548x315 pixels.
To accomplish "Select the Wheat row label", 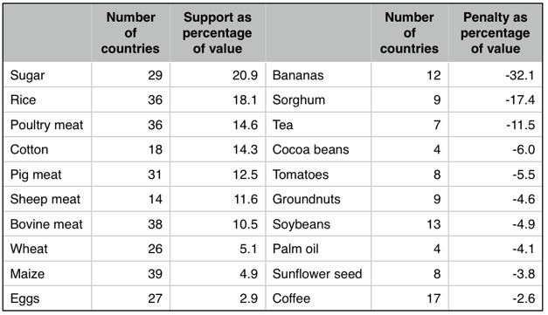I will (29, 249).
